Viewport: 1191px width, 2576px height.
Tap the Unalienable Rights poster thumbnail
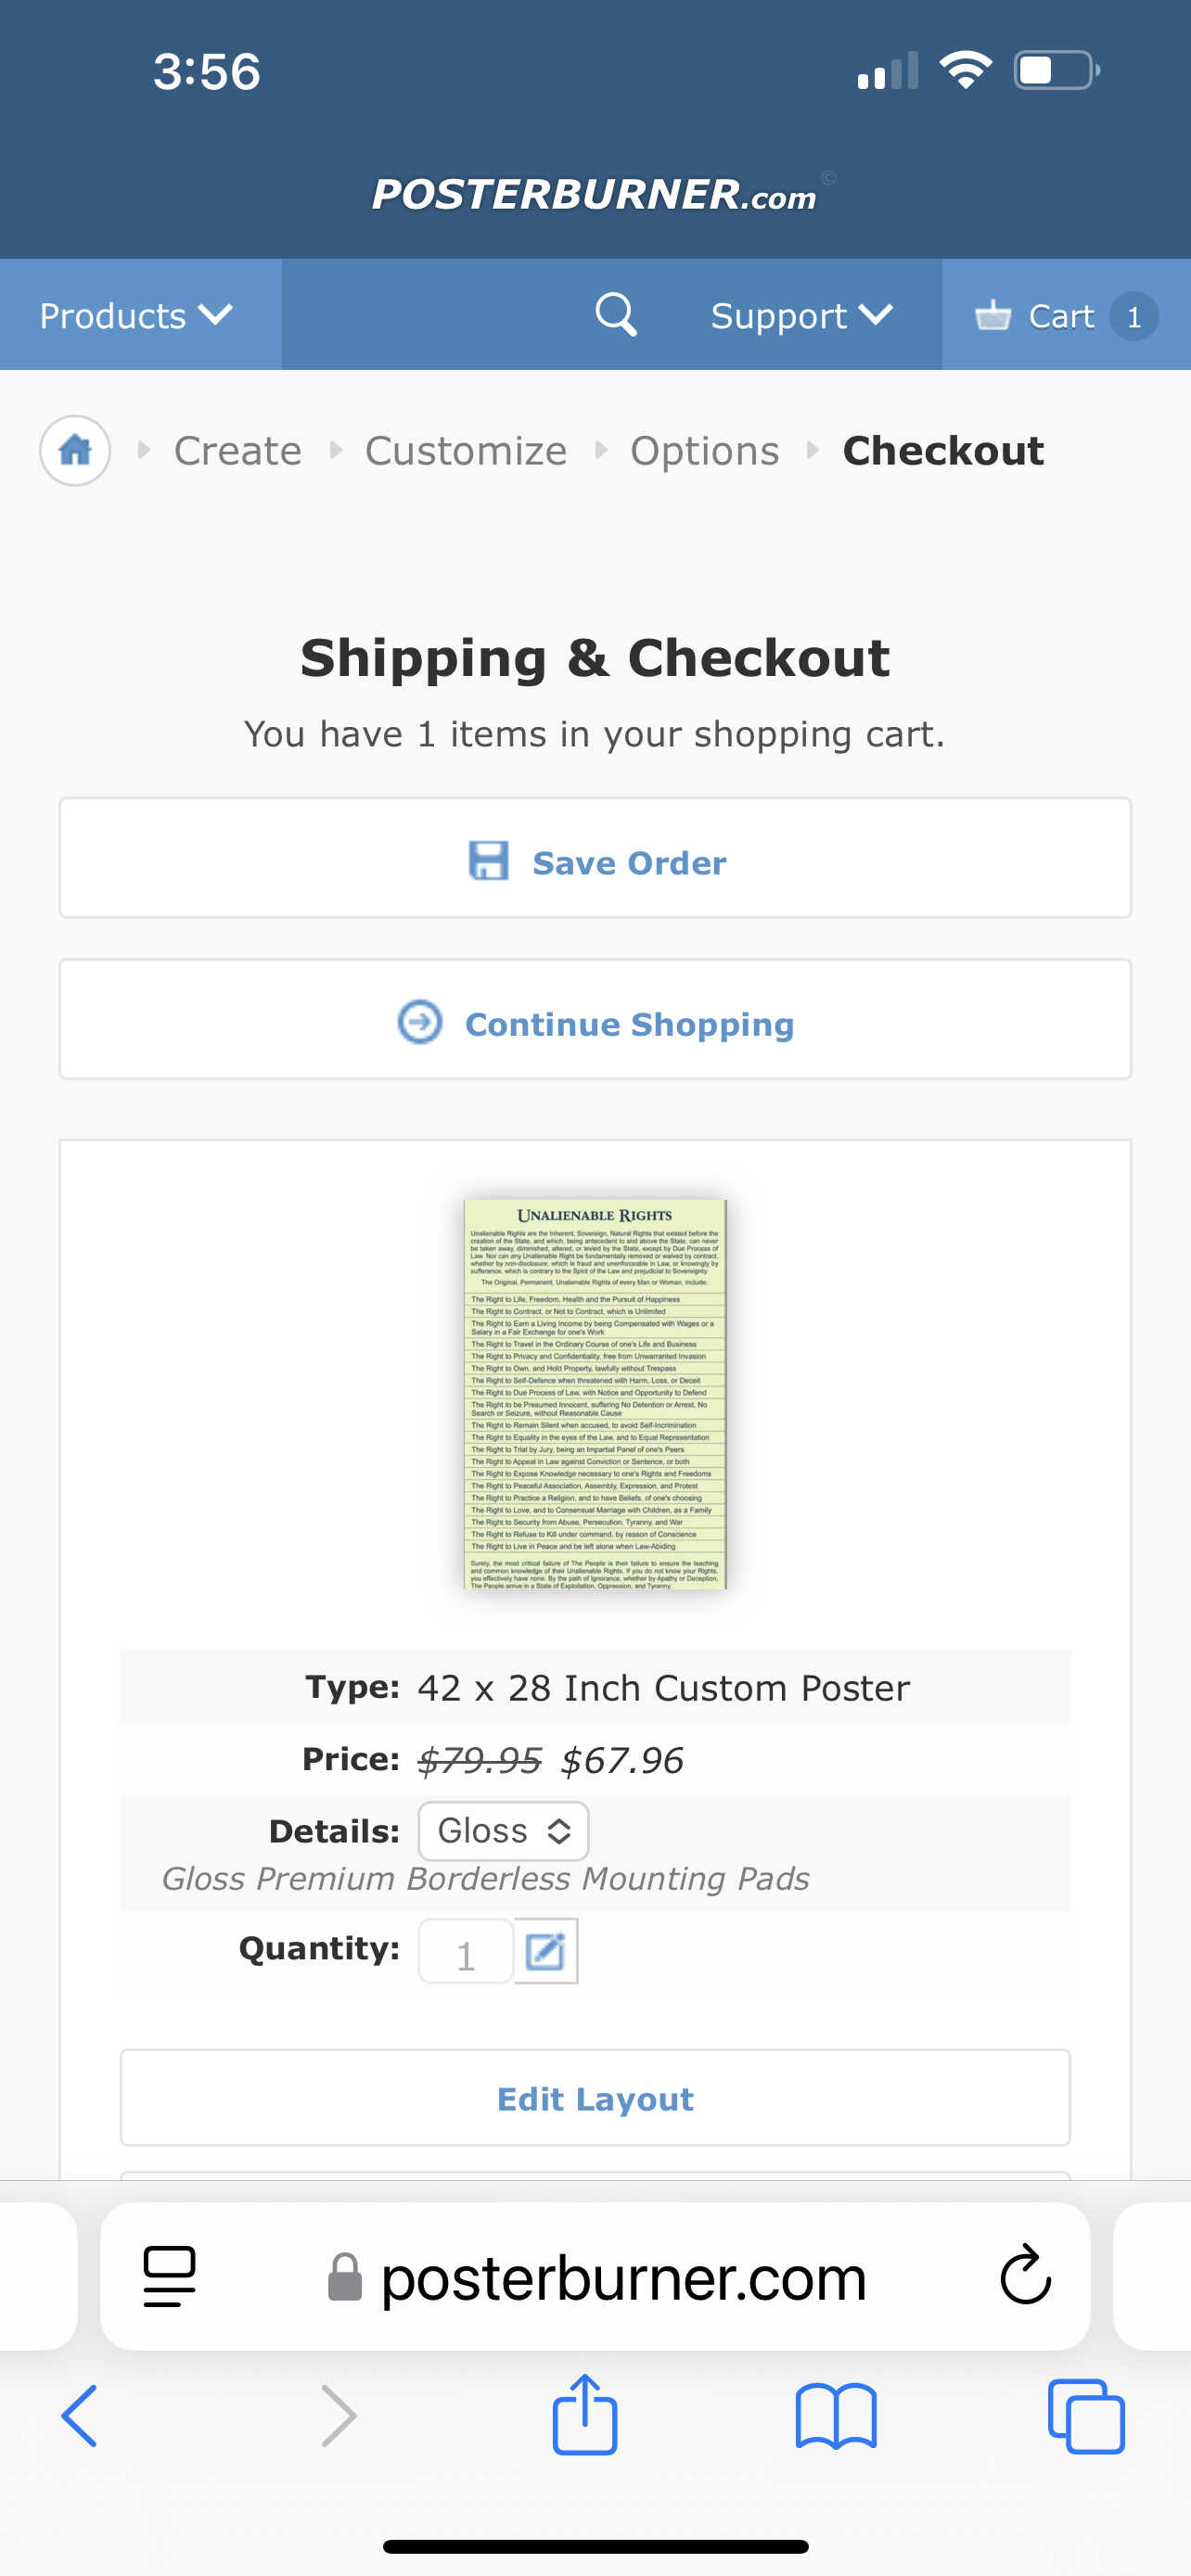pyautogui.click(x=595, y=1394)
